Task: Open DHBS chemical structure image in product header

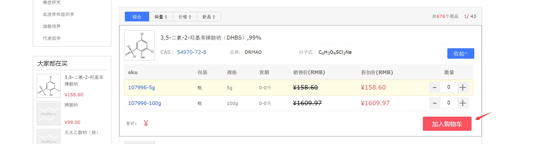Action: coord(139,45)
